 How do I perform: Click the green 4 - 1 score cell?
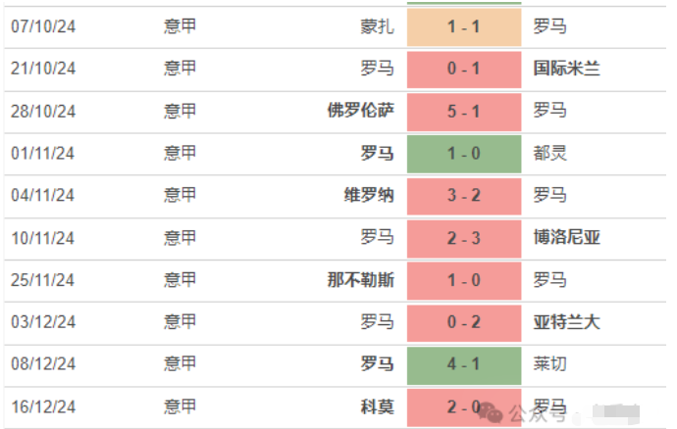pos(463,364)
